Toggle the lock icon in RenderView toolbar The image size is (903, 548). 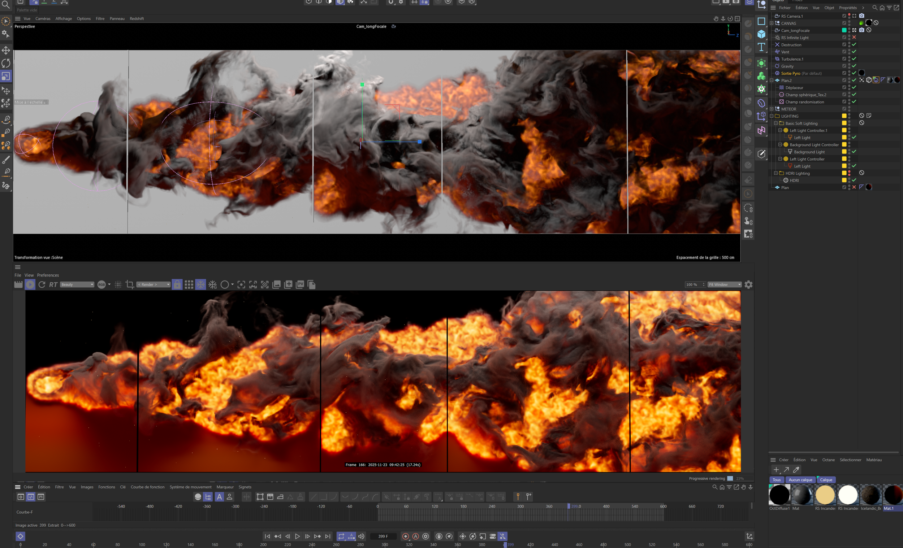(x=177, y=284)
